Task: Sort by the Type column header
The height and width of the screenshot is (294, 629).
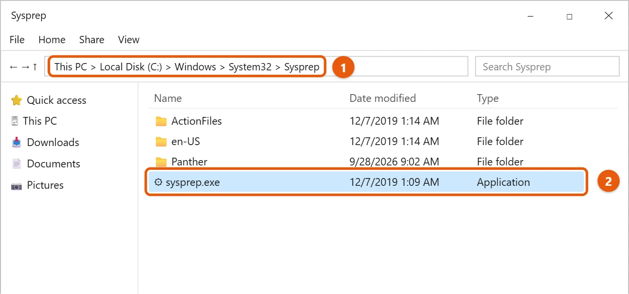Action: (x=488, y=98)
